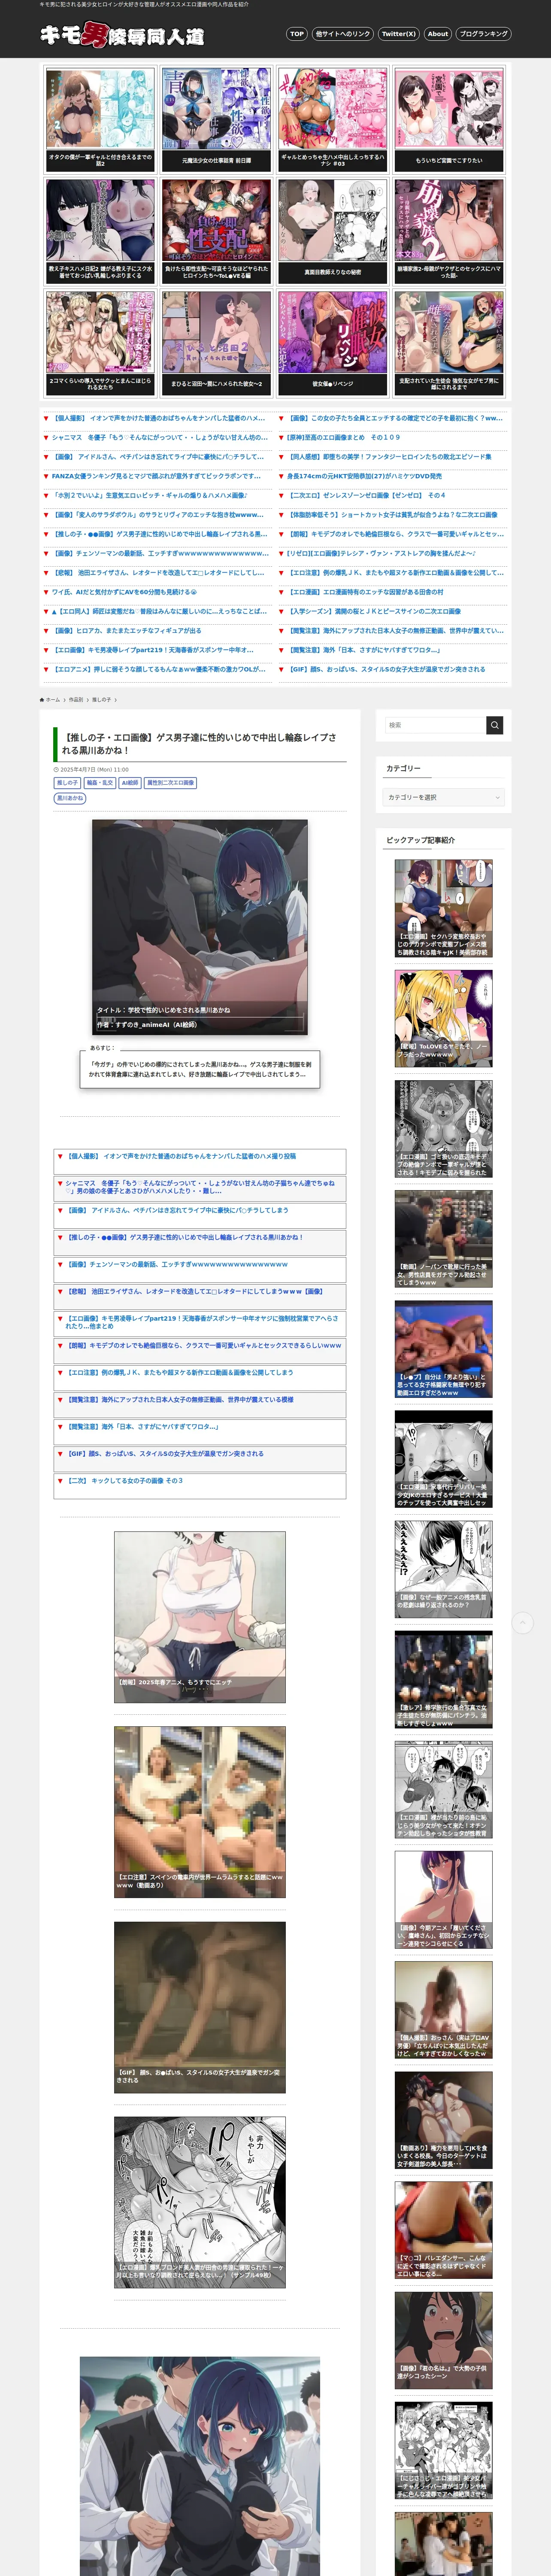
Task: Click the 検索 search input field
Action: pos(435,725)
